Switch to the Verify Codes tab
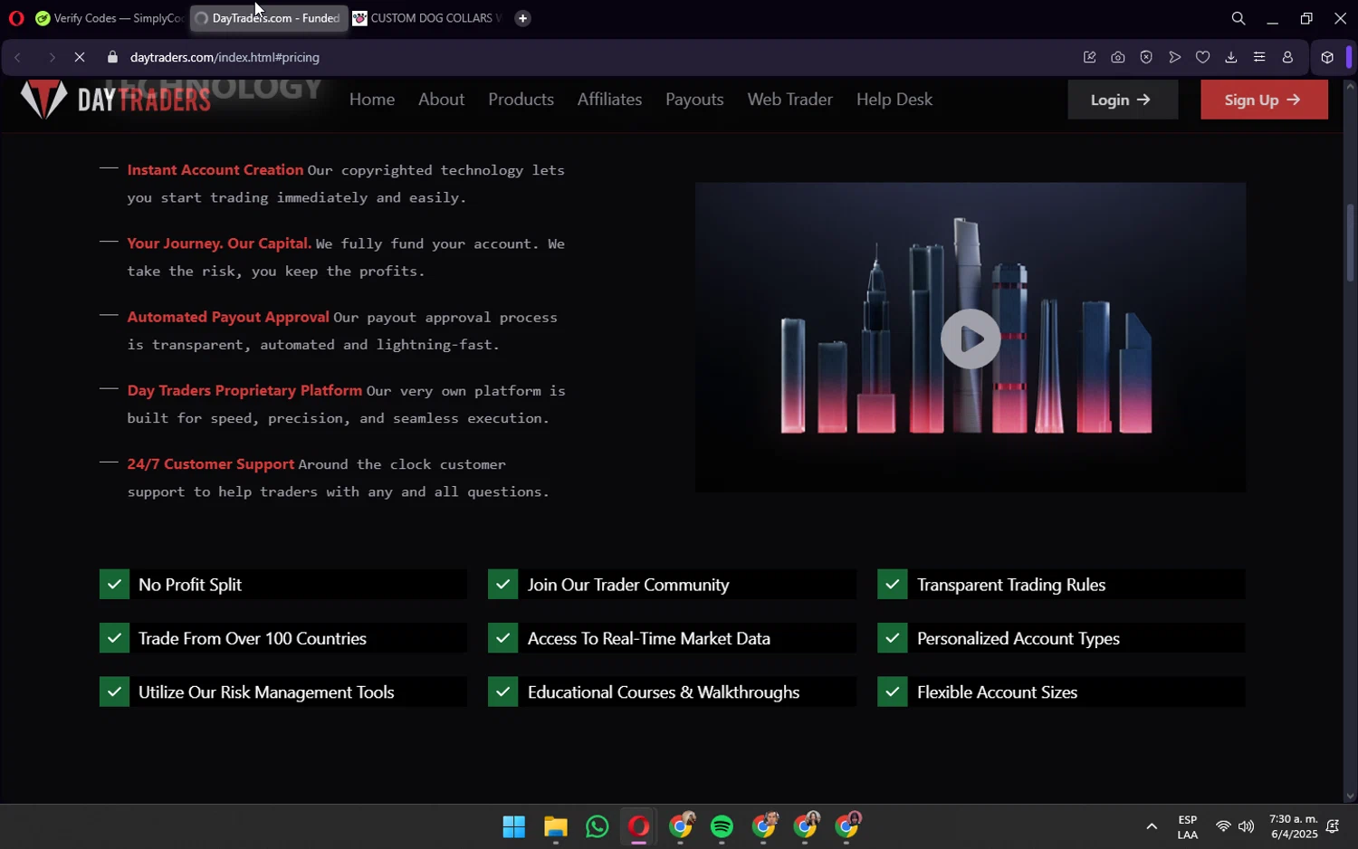 108,18
